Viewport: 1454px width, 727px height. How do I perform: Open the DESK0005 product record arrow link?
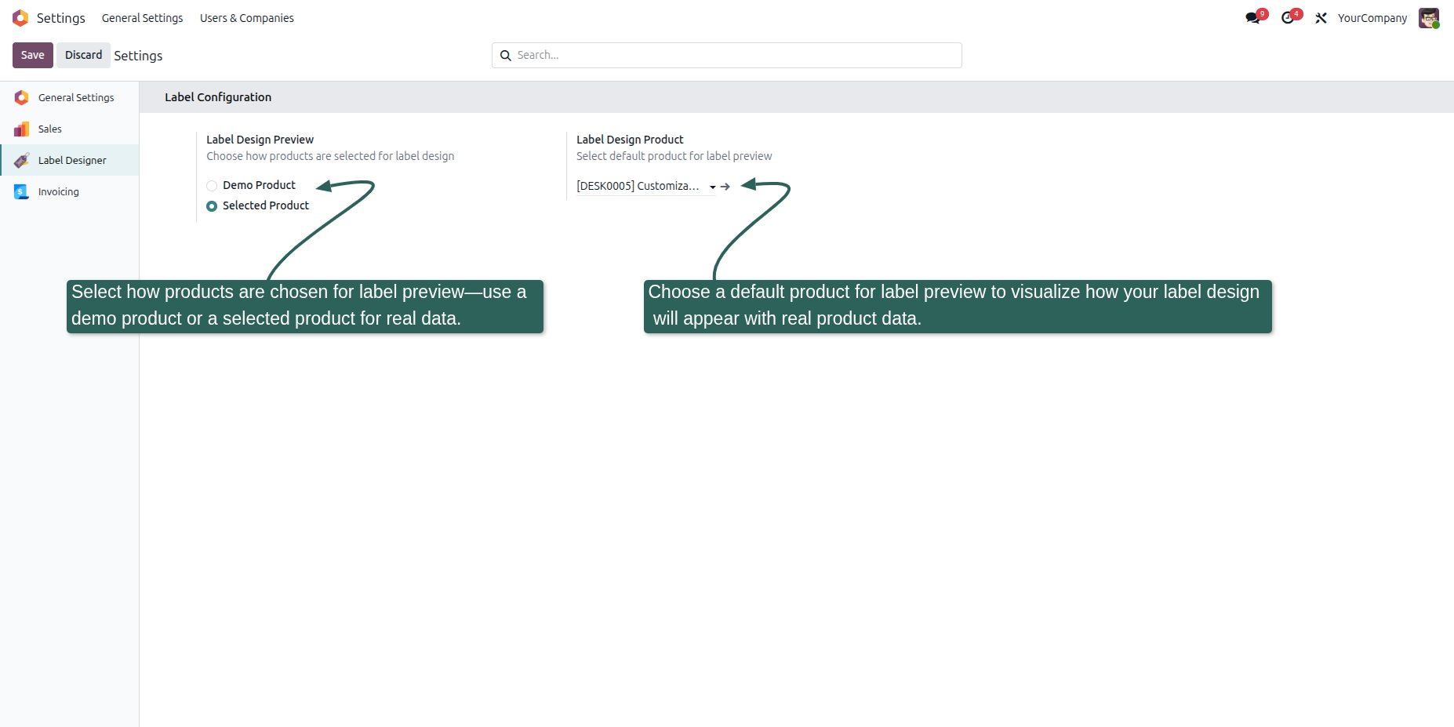click(725, 187)
